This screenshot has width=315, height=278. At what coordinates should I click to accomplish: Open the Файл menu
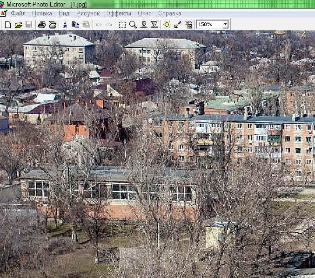(18, 14)
